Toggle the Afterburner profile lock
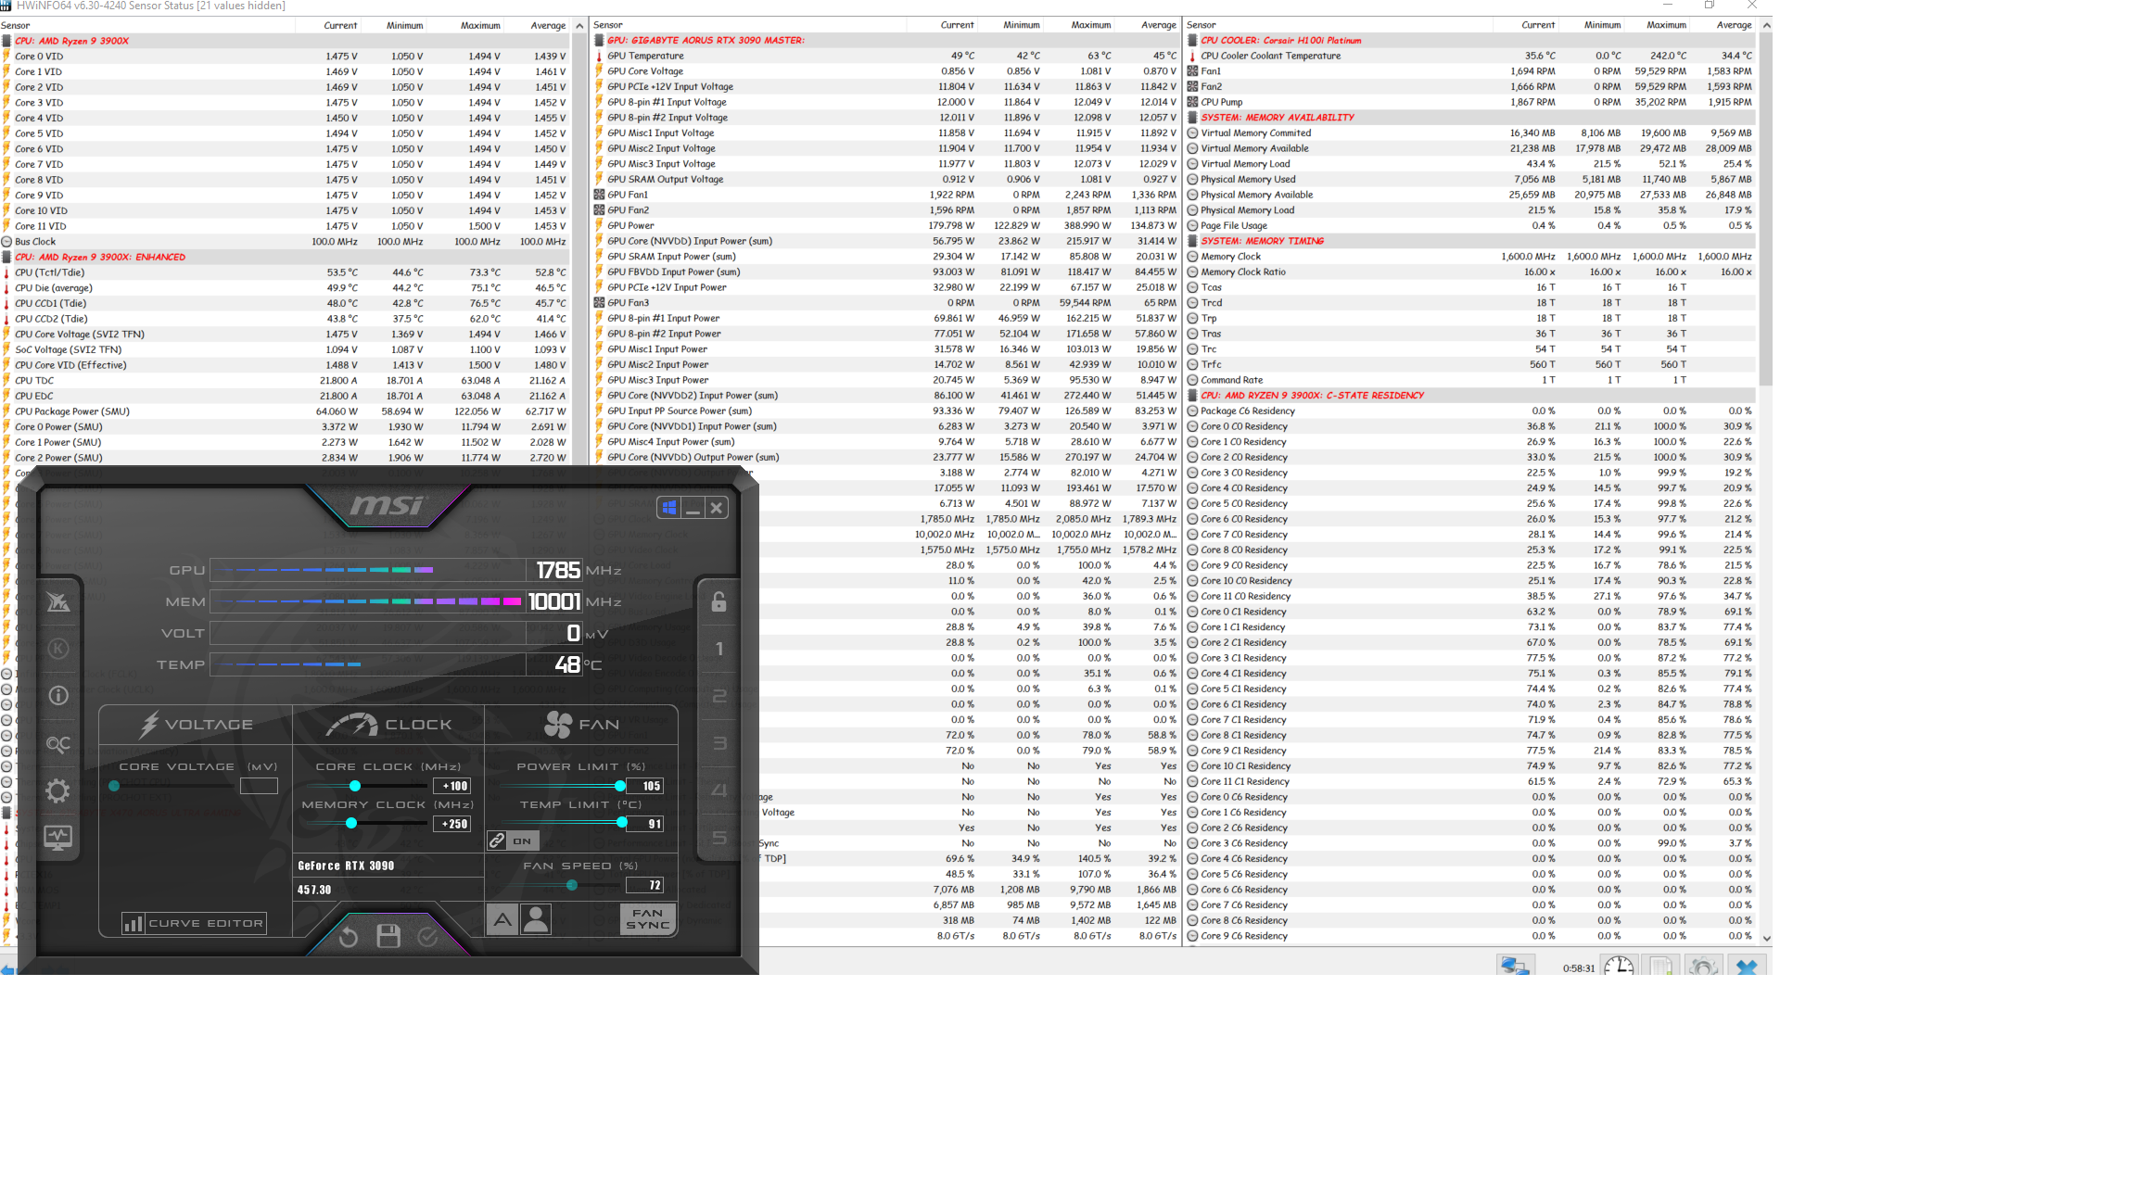The height and width of the screenshot is (1201, 2136). click(x=718, y=601)
